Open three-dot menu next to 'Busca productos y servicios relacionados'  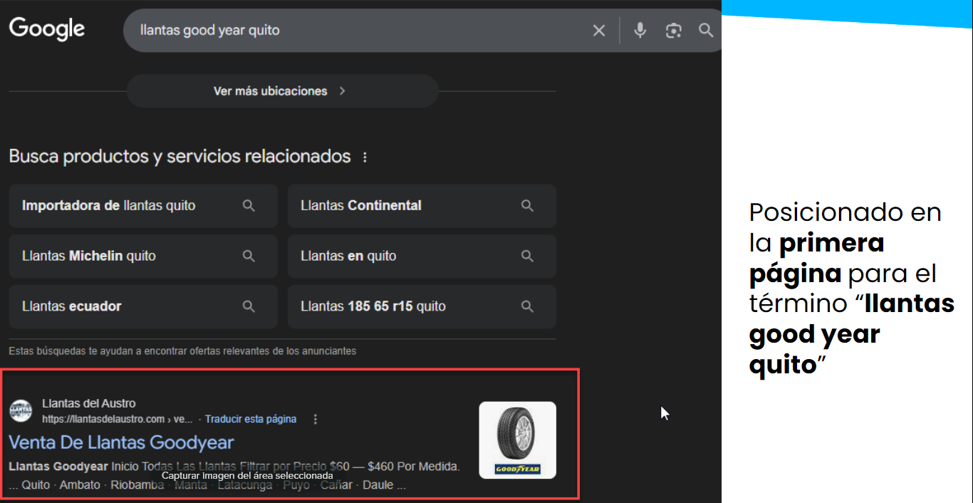[x=365, y=157]
